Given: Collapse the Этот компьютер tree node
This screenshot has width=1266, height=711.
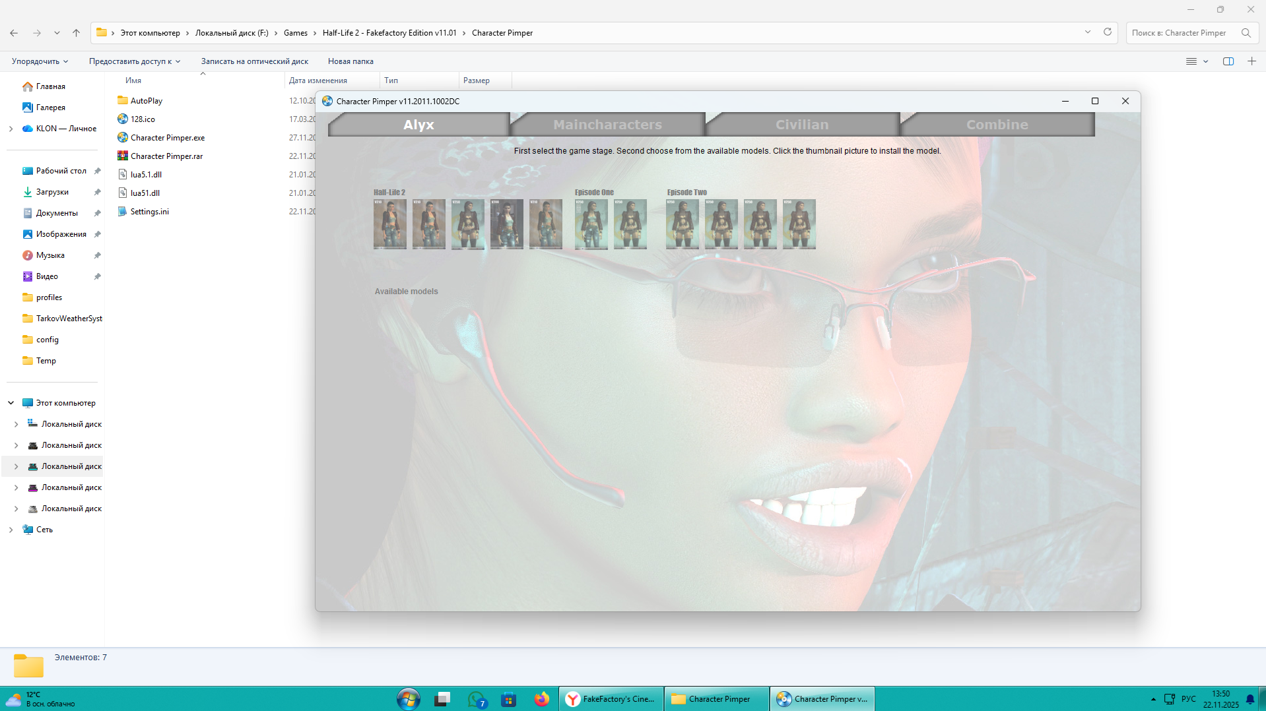Looking at the screenshot, I should [11, 403].
